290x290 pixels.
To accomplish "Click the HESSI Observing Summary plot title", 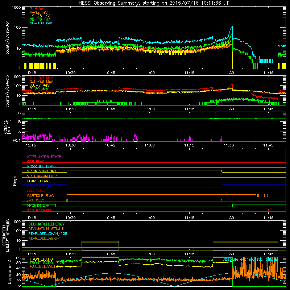I will point(154,3).
